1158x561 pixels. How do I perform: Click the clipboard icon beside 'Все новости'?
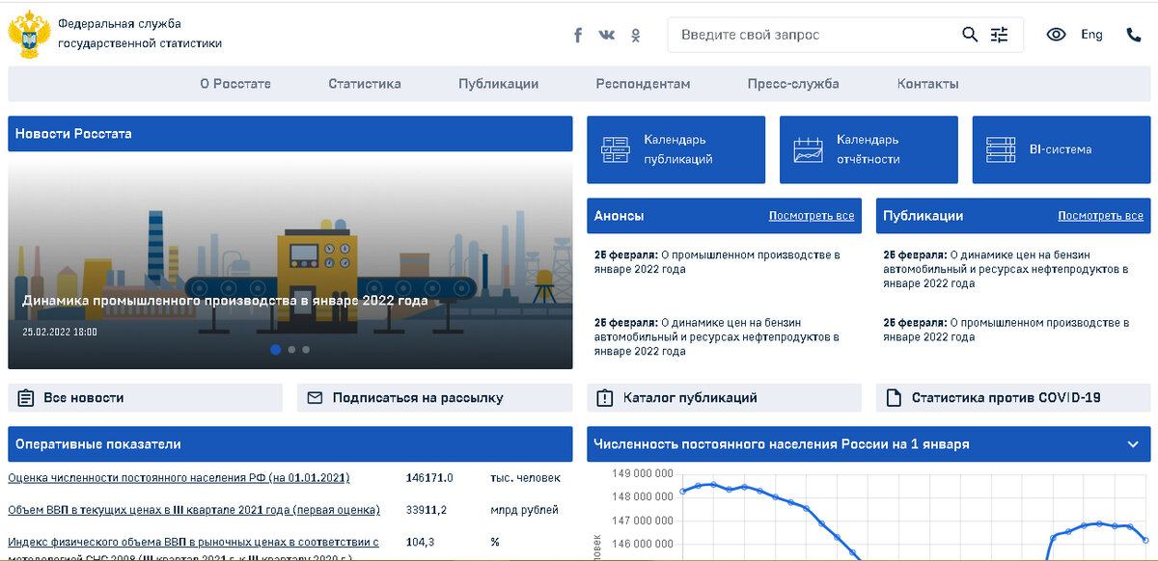pos(26,397)
